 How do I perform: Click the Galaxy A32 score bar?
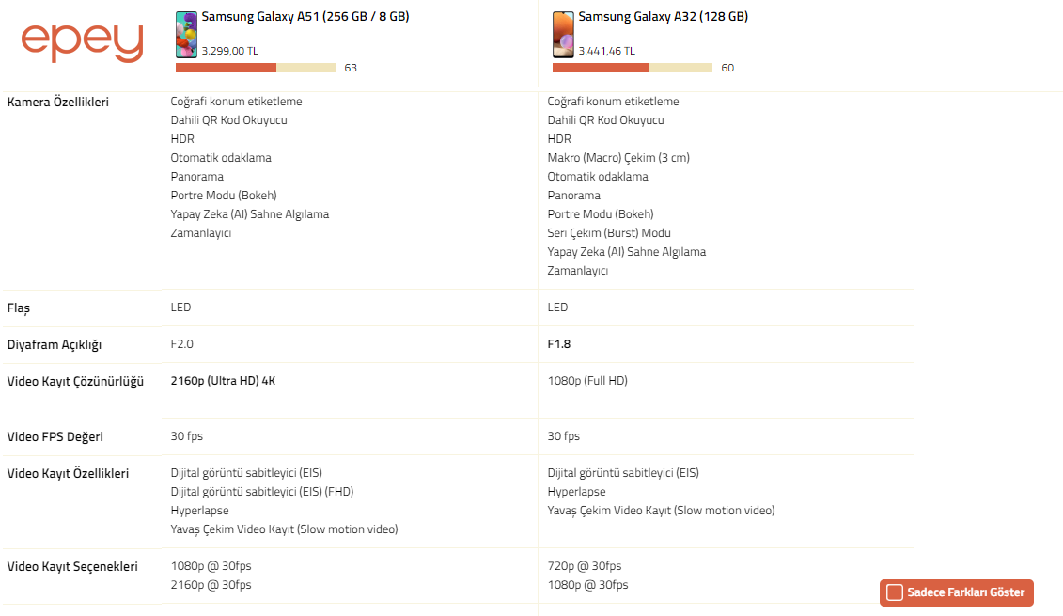[632, 68]
